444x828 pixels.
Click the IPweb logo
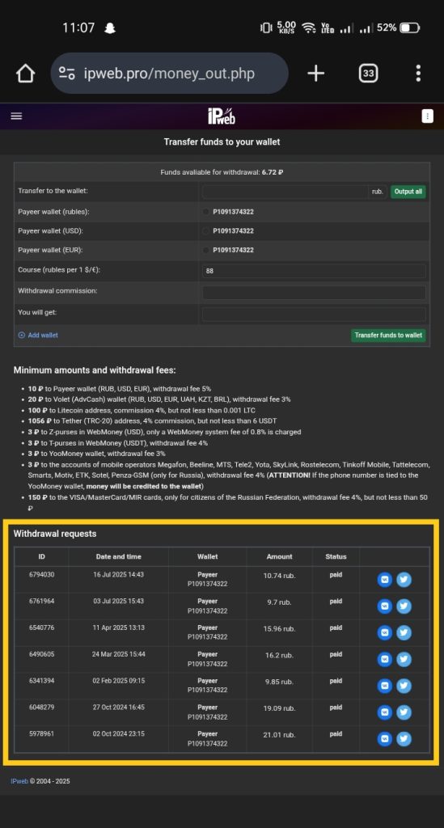click(x=222, y=116)
